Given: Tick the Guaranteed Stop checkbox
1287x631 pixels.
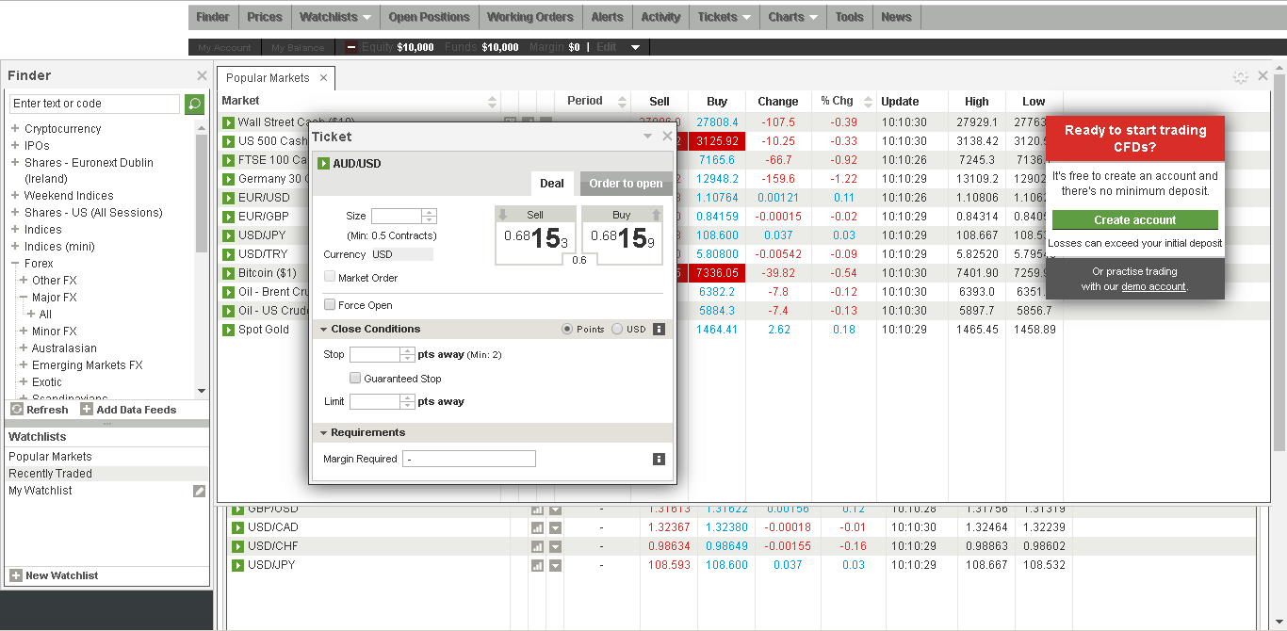Looking at the screenshot, I should click(355, 379).
